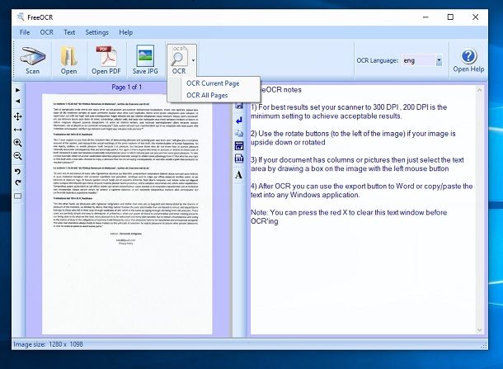Open the Text menu
Screen dimensions: 503x369
[x=69, y=32]
